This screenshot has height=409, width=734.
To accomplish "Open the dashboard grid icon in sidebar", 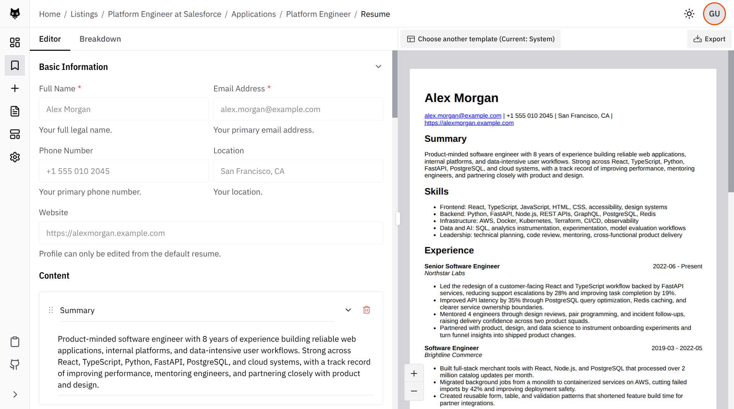I will pos(15,42).
